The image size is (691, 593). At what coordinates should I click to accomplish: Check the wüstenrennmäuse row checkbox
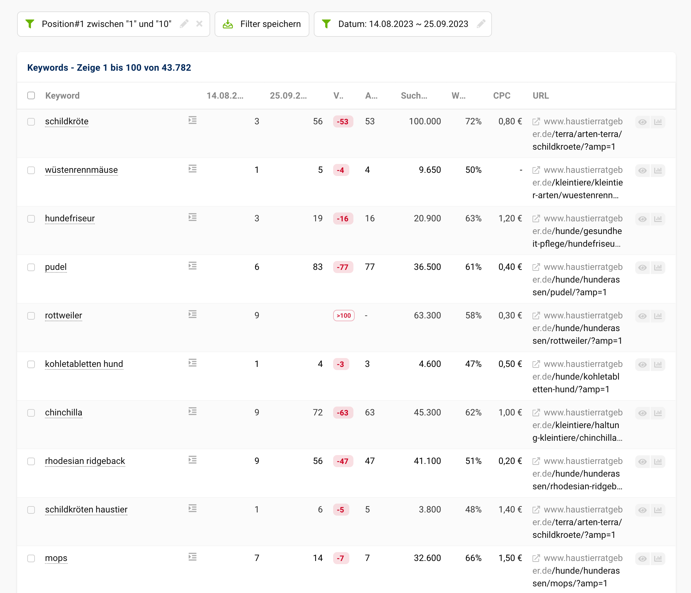coord(31,170)
